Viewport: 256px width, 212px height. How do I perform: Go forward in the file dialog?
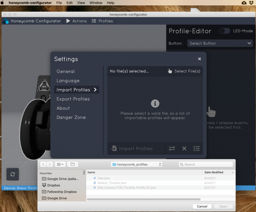pyautogui.click(x=50, y=164)
